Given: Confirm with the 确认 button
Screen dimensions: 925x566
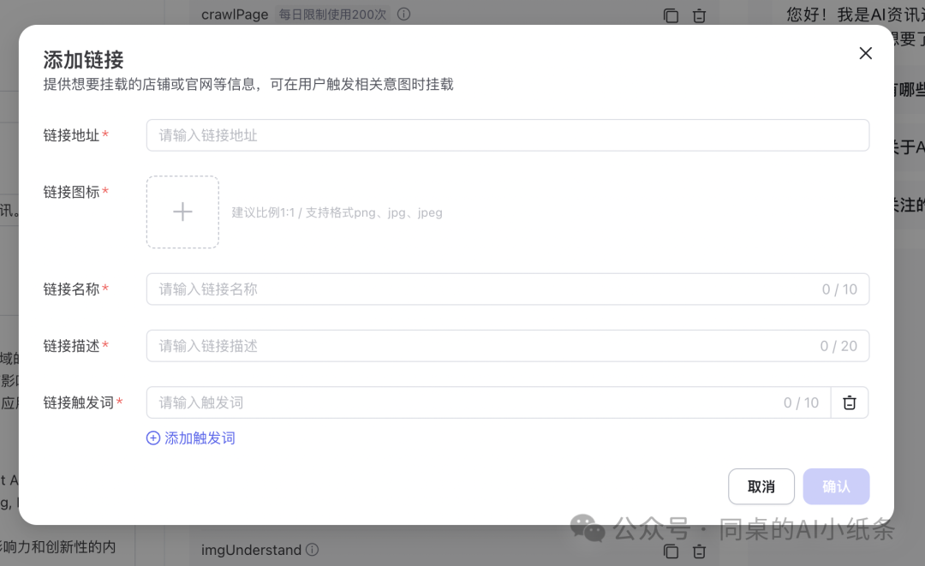Looking at the screenshot, I should 836,486.
